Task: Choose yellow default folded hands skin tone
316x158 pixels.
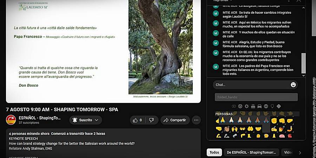Action: [223, 120]
